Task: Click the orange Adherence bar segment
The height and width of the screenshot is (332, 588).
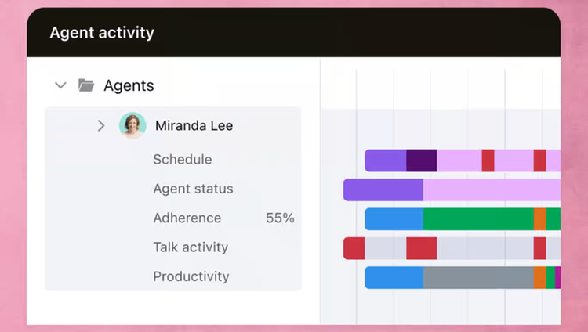Action: point(540,218)
